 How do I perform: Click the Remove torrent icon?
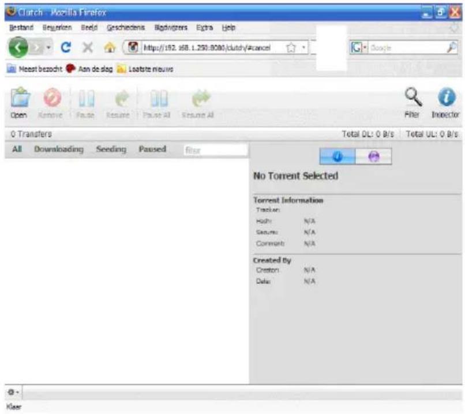[52, 98]
